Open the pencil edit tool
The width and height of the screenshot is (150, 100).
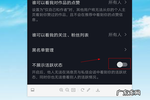pyautogui.click(x=88, y=90)
